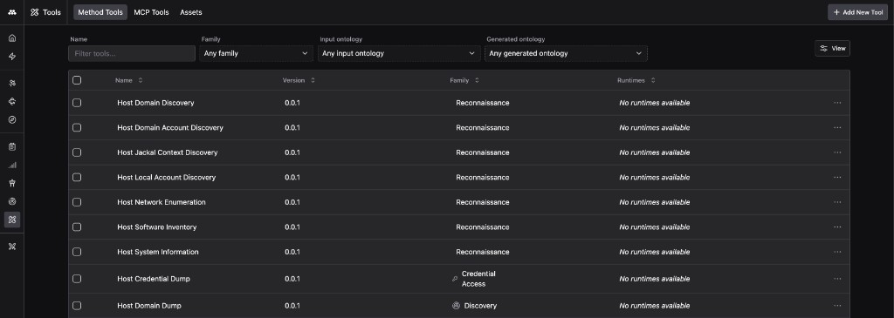Screen dimensions: 894x318
Task: Sort by Runtimes column arrows
Action: point(653,80)
